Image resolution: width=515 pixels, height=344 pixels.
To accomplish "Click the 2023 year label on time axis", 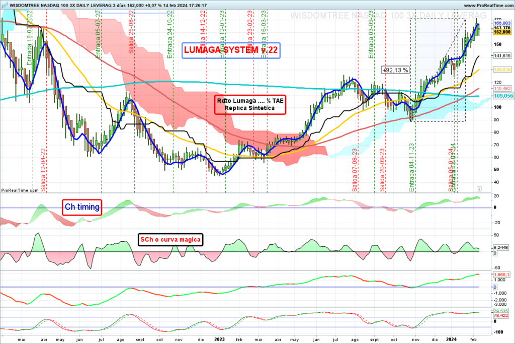I will [x=219, y=339].
